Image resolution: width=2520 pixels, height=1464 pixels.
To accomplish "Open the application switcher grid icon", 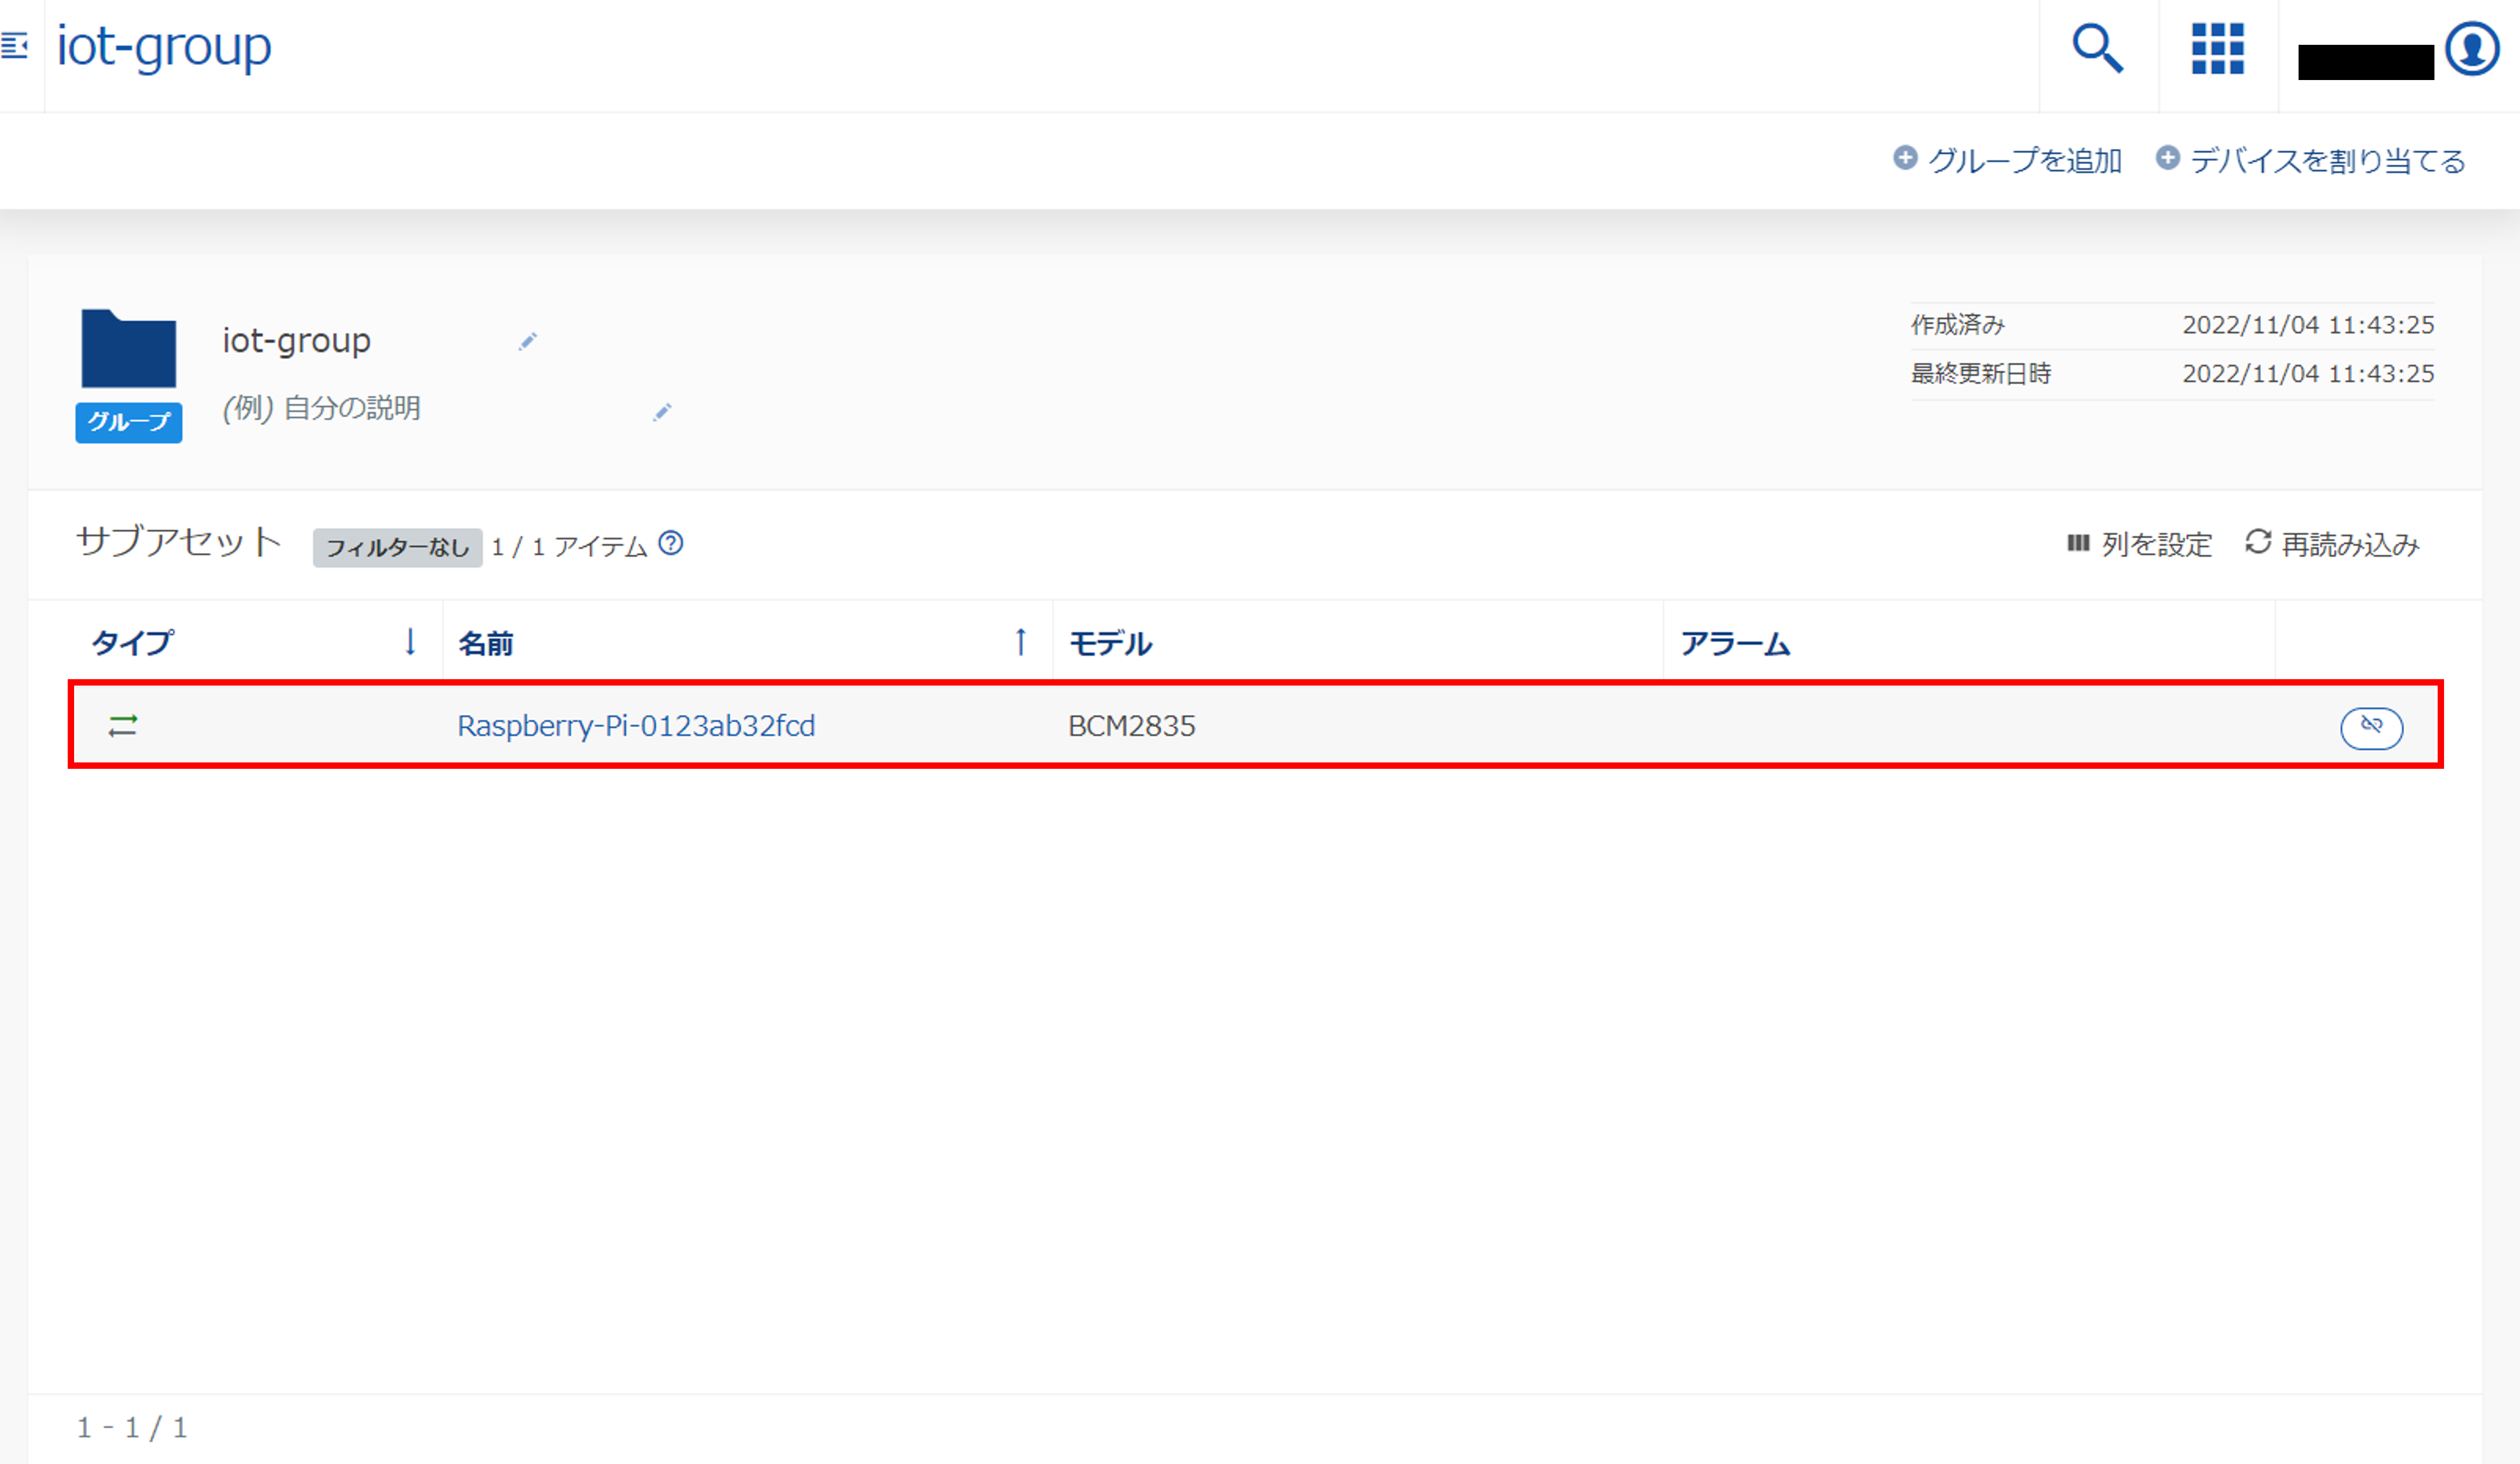I will point(2217,48).
